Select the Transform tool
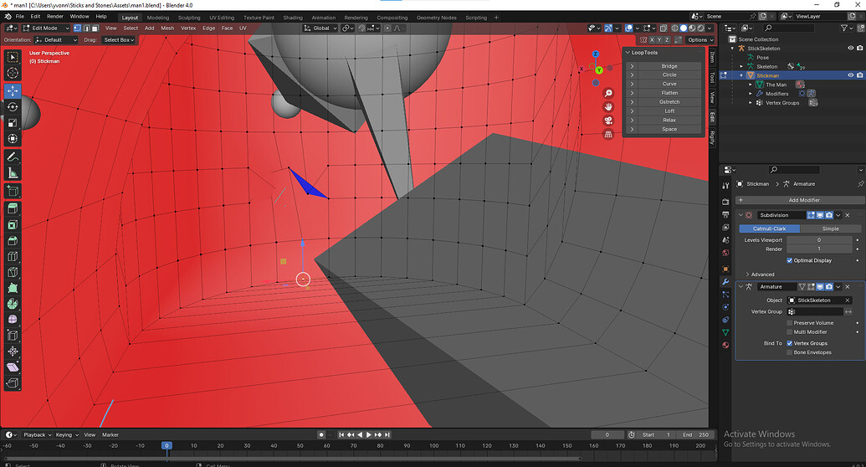This screenshot has height=467, width=866. [13, 139]
